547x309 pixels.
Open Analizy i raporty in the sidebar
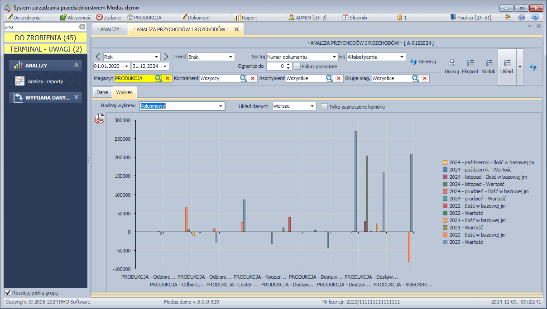coord(45,81)
